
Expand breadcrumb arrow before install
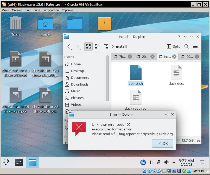point(113,46)
